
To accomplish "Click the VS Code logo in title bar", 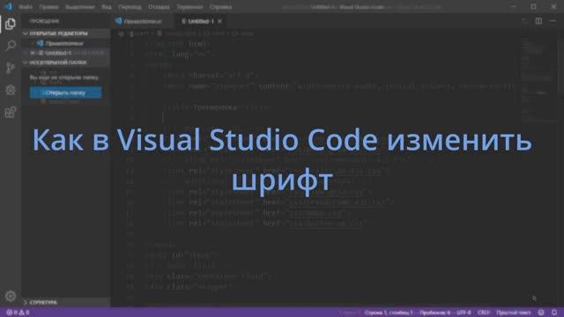I will click(8, 6).
